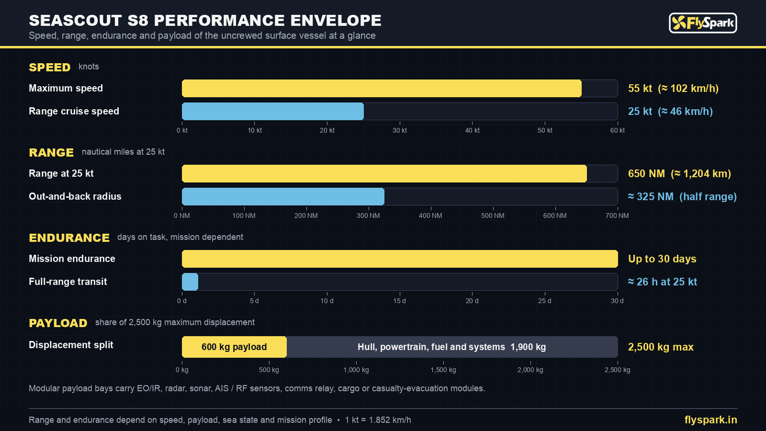The height and width of the screenshot is (431, 766).
Task: Click the PAYLOAD section heading
Action: click(x=58, y=323)
